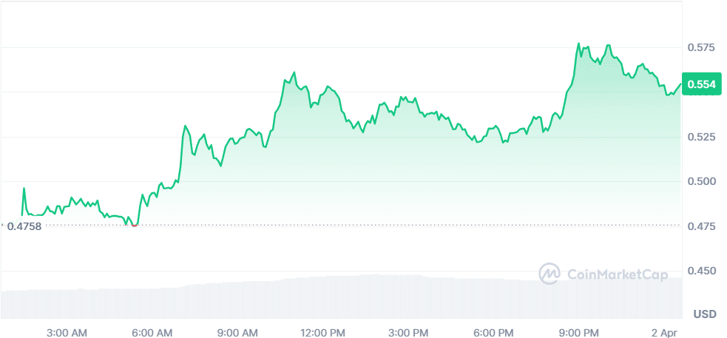This screenshot has height=338, width=727.
Task: Click the 0.450 price axis label
Action: click(x=700, y=271)
